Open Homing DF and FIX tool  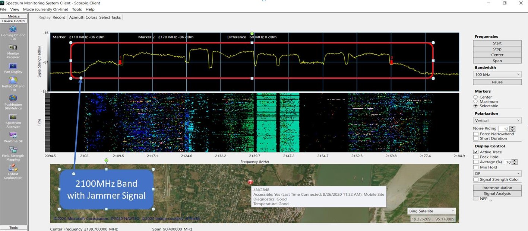(x=13, y=32)
